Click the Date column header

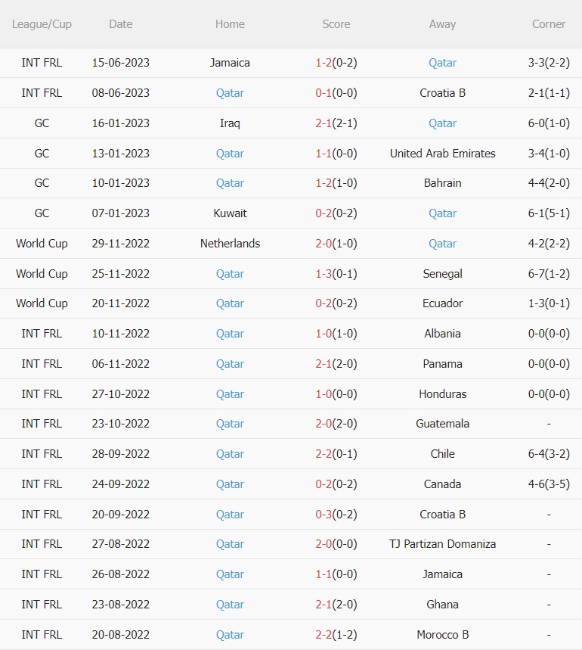point(121,24)
